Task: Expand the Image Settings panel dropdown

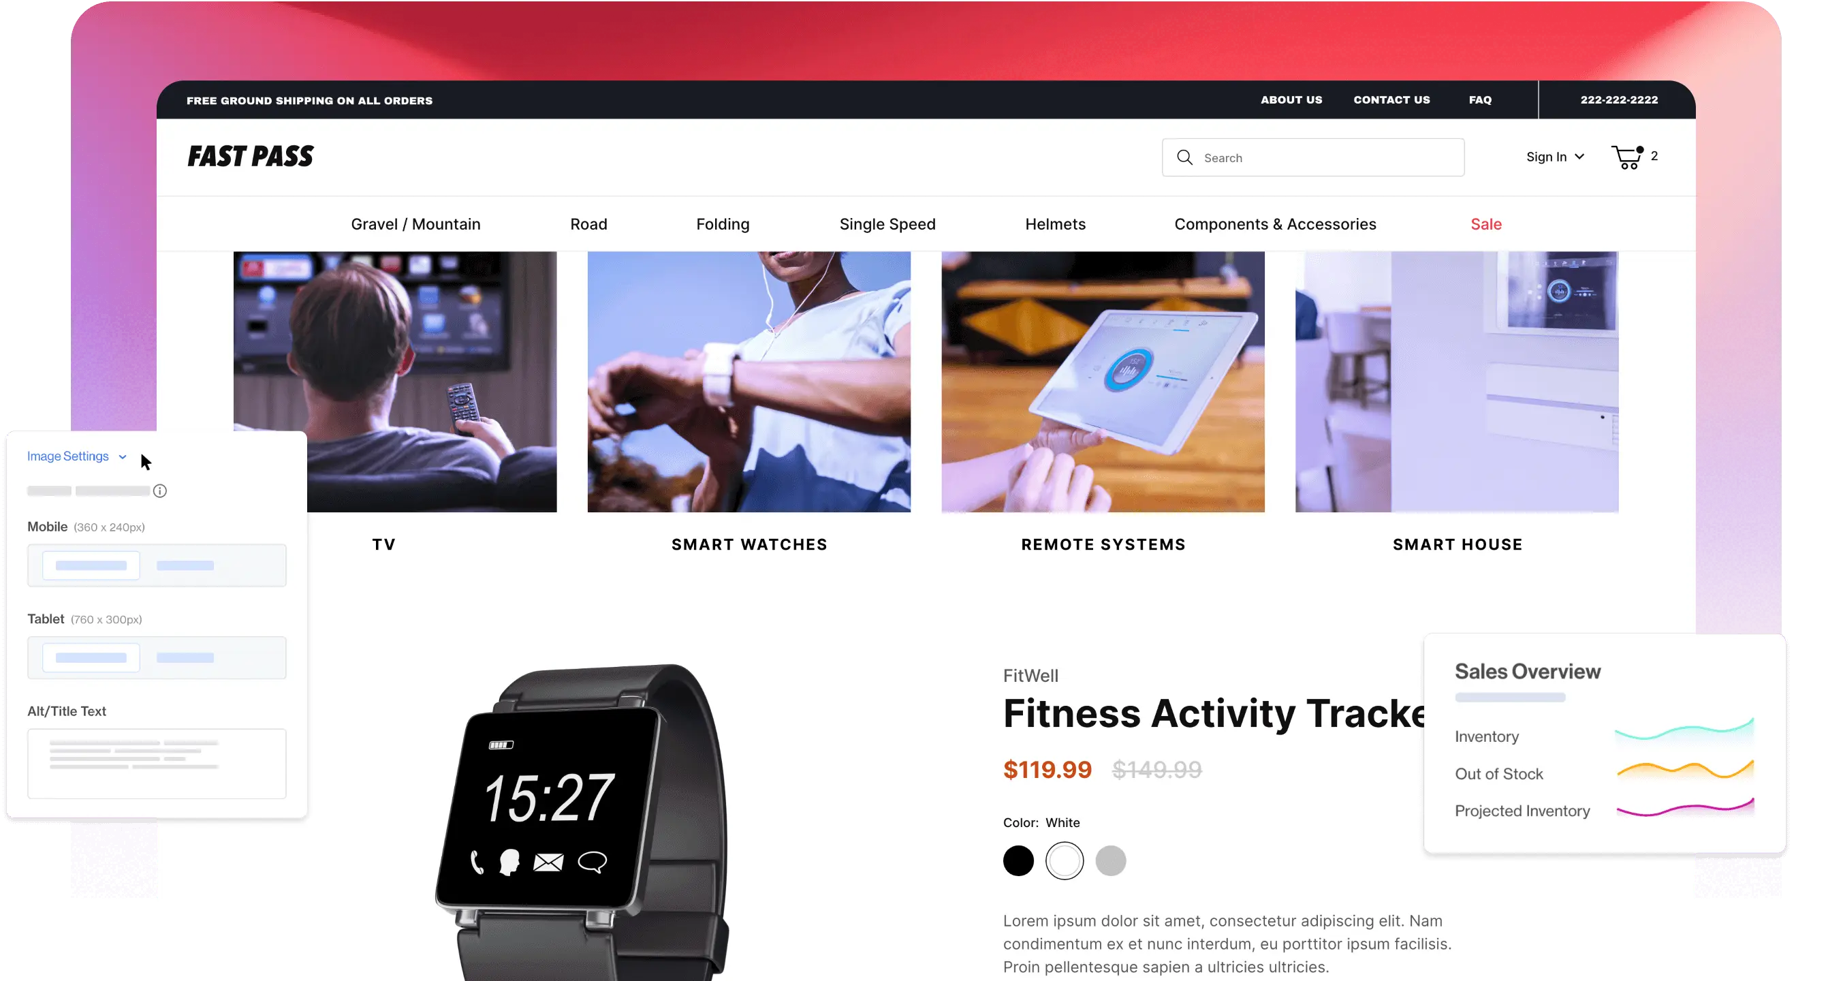Action: click(x=122, y=457)
